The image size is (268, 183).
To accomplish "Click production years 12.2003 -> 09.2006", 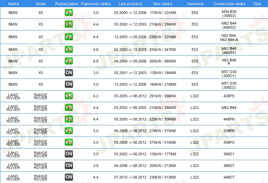I will pyautogui.click(x=130, y=37).
